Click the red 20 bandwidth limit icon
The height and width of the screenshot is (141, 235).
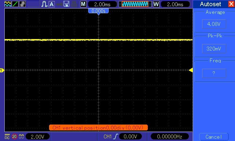(14, 137)
